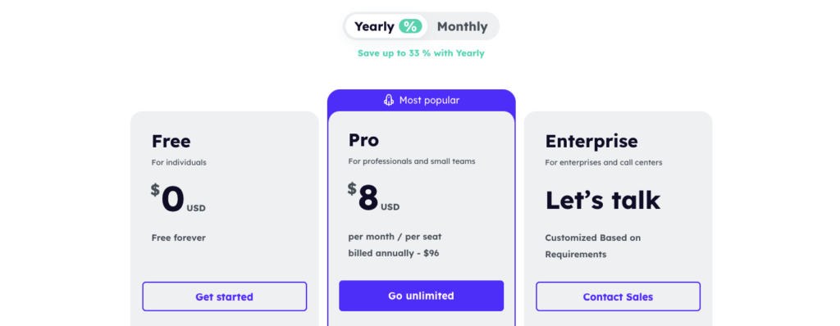Click the billed annually - $96 text
The image size is (840, 326).
[x=394, y=253]
